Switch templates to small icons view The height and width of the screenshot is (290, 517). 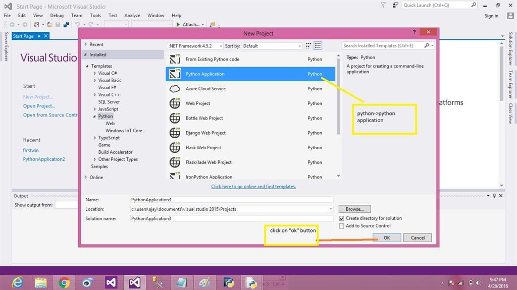pos(308,46)
